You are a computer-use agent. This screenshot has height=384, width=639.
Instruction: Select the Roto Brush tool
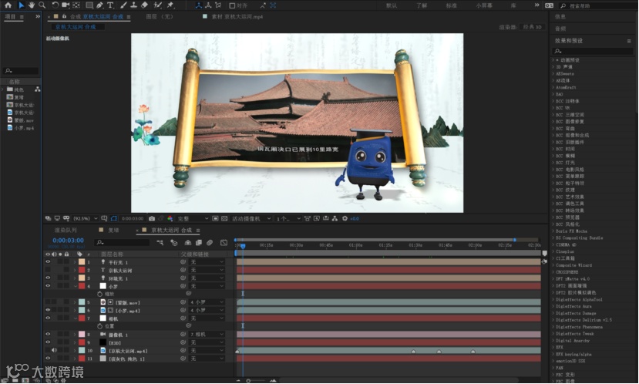pos(158,5)
